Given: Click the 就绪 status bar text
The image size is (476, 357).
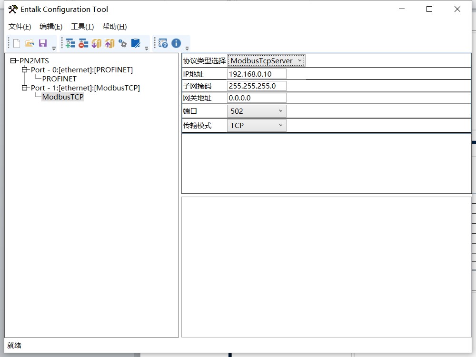Looking at the screenshot, I should (x=14, y=346).
